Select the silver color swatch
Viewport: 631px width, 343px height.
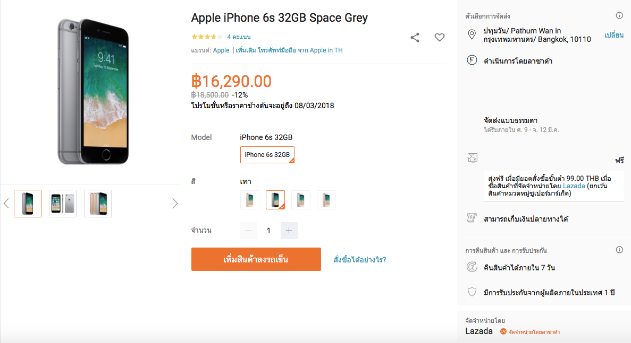301,200
